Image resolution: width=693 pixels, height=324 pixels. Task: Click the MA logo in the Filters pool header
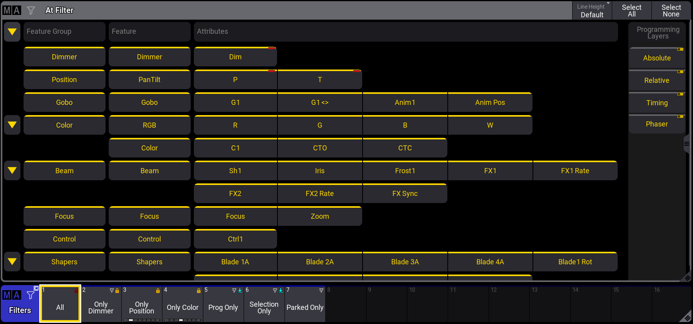pos(12,295)
